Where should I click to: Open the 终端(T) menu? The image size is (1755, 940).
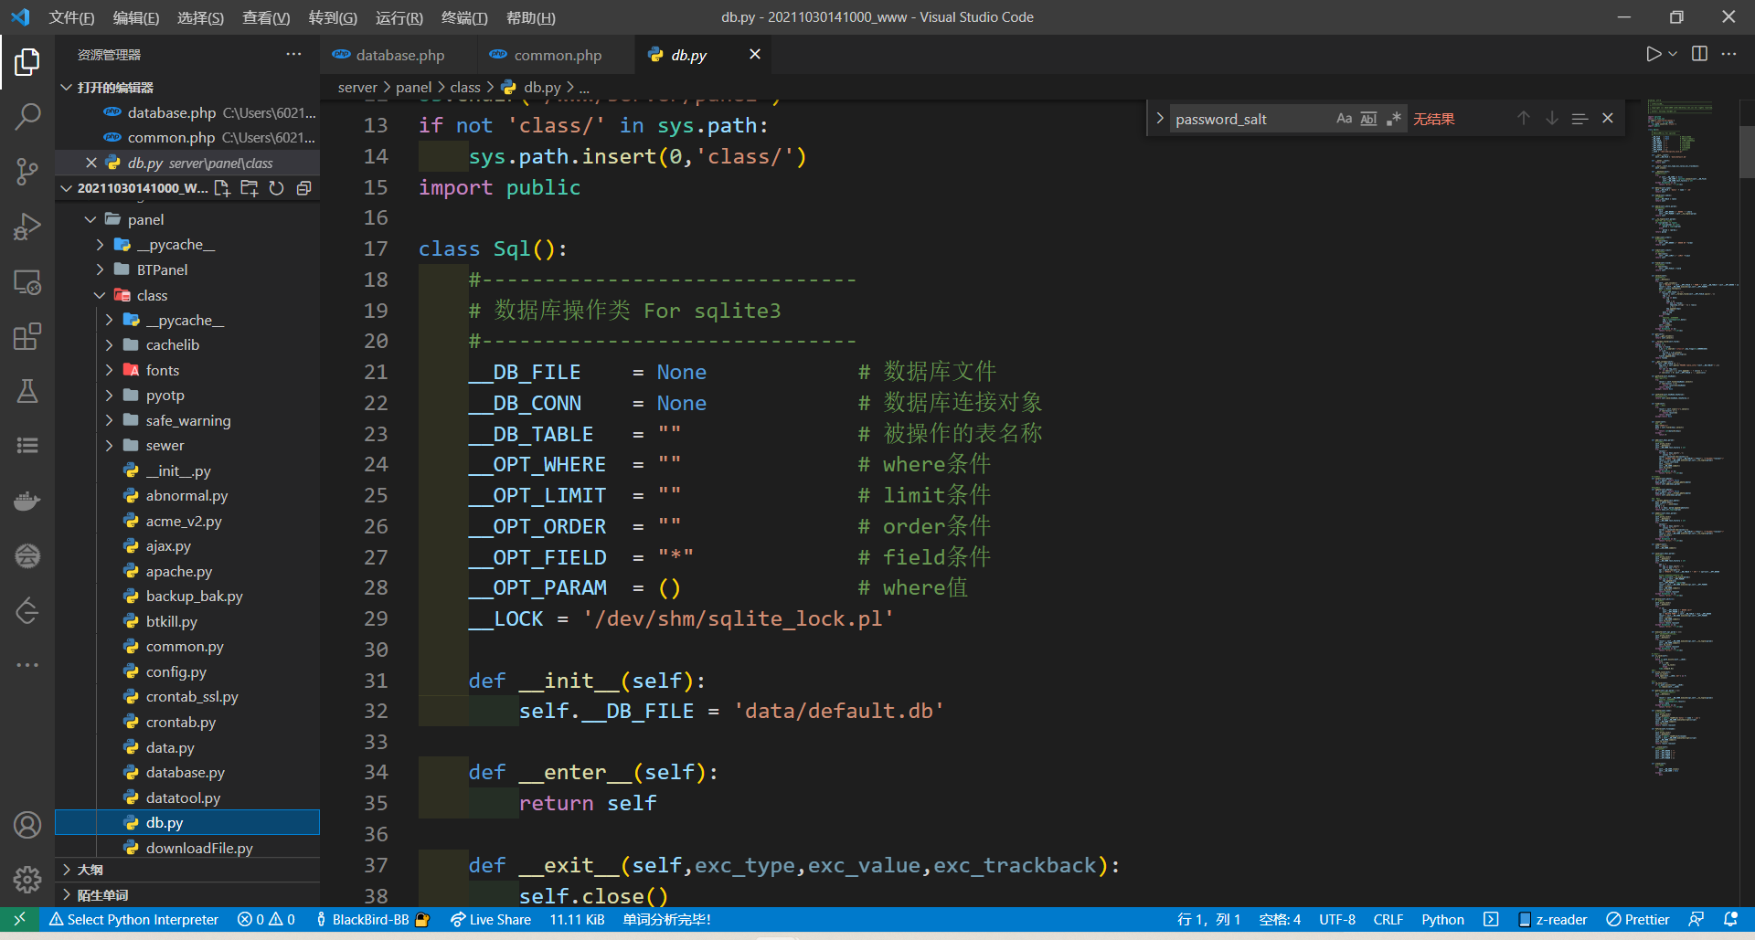pos(463,17)
